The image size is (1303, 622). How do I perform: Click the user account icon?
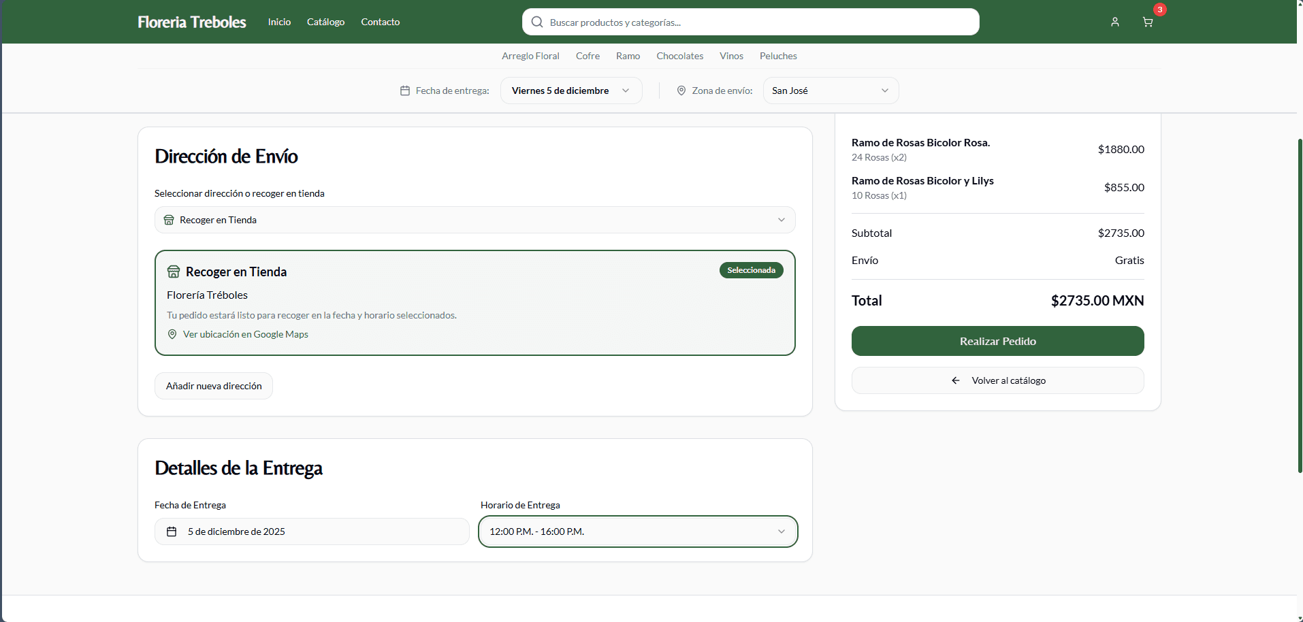(x=1115, y=22)
